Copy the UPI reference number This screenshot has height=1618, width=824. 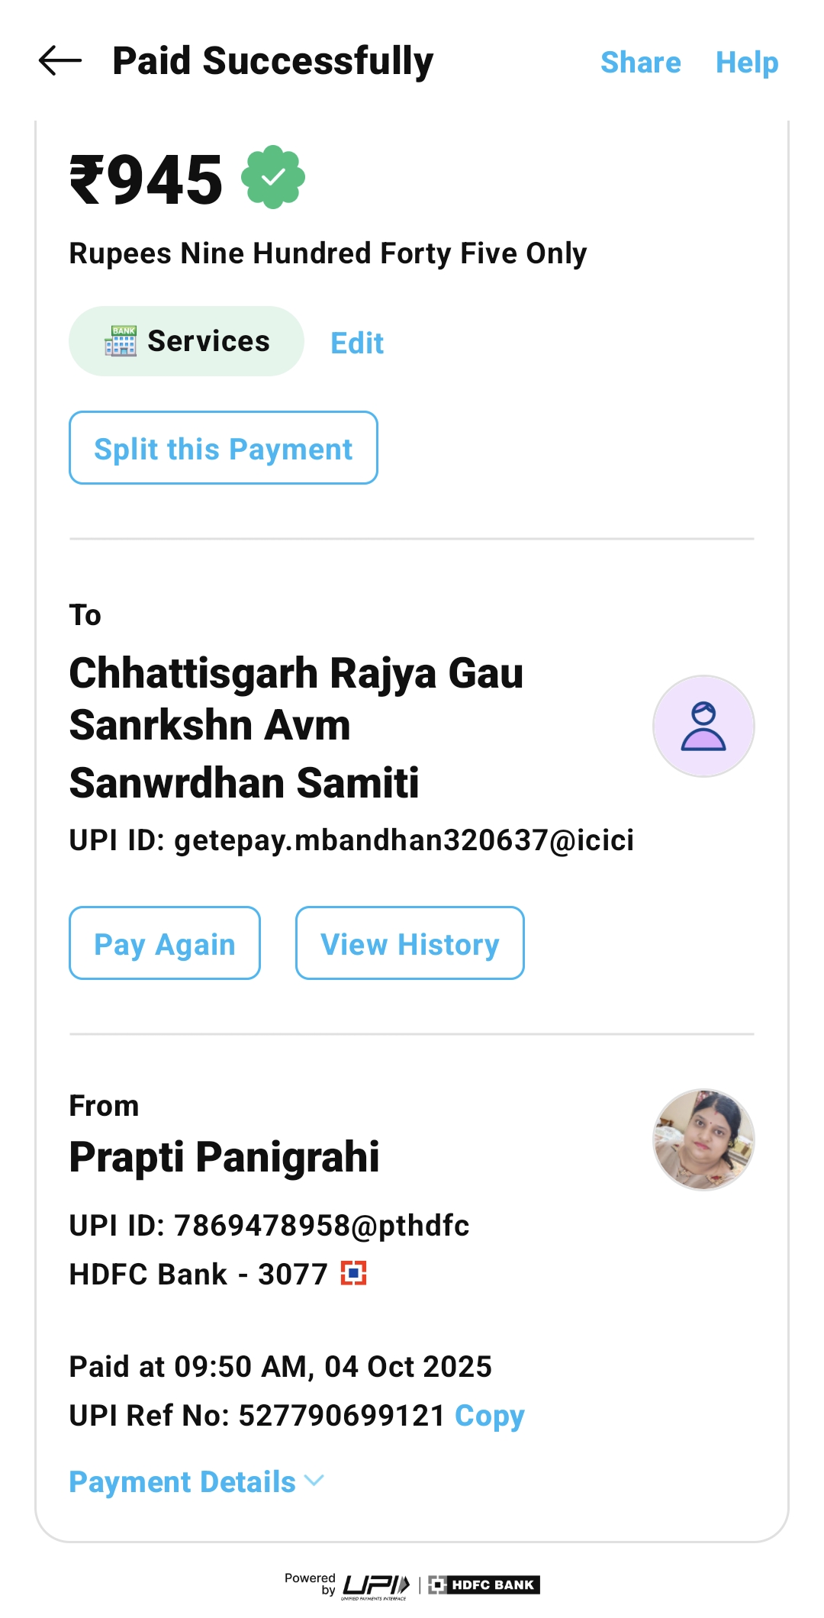click(489, 1416)
